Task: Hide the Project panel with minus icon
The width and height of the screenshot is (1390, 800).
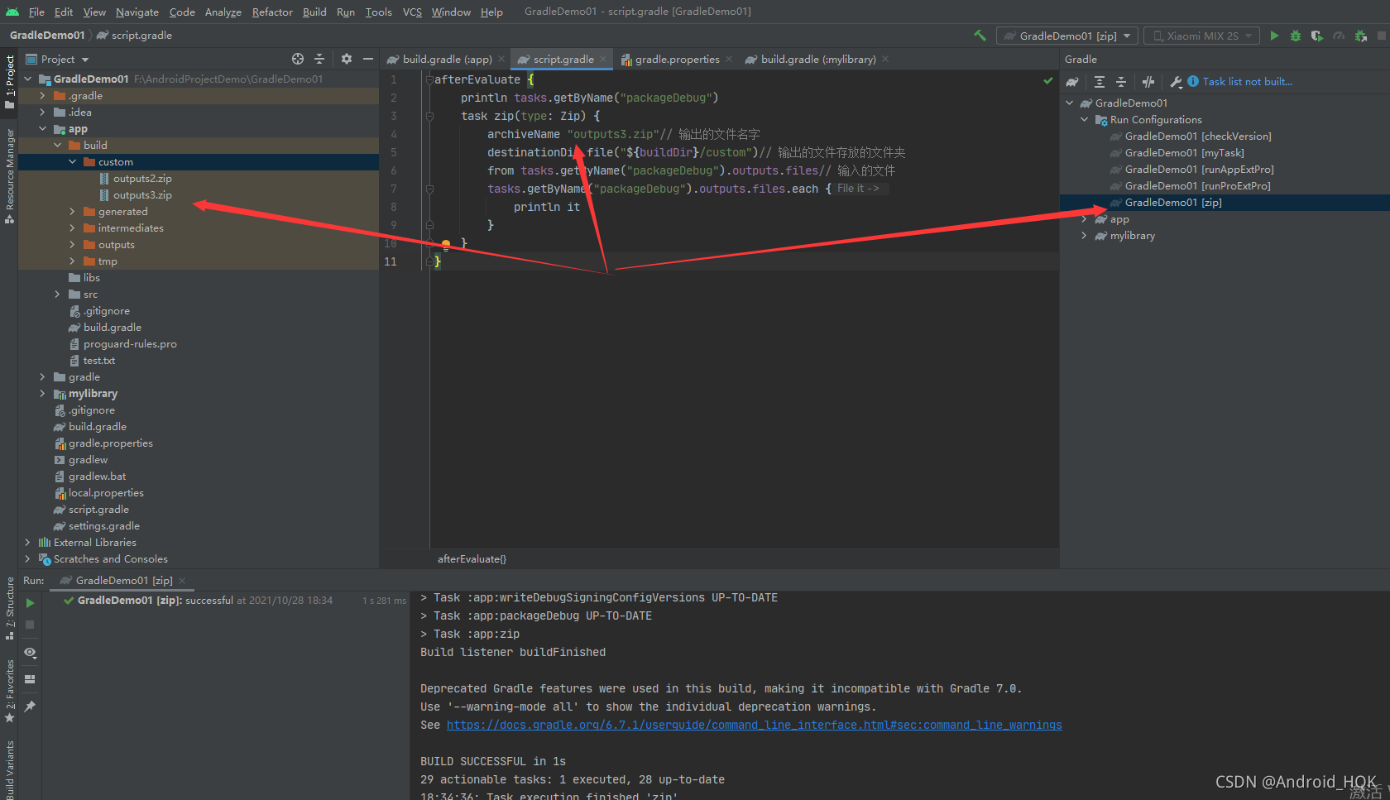Action: click(x=367, y=59)
